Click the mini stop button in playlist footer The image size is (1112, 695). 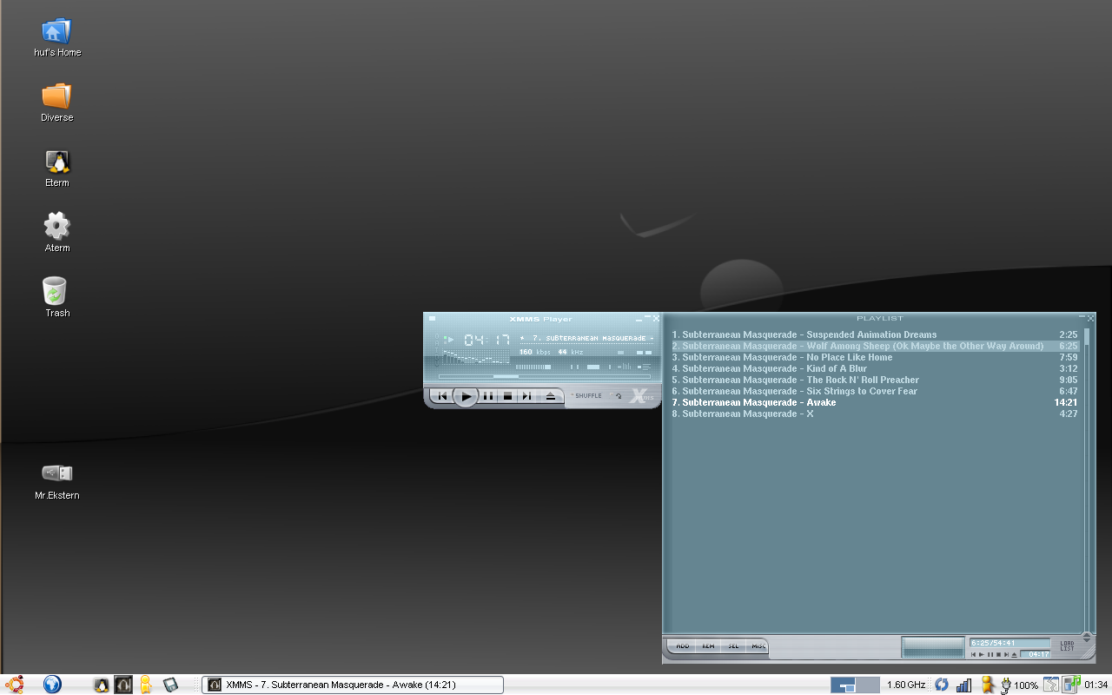coord(998,654)
